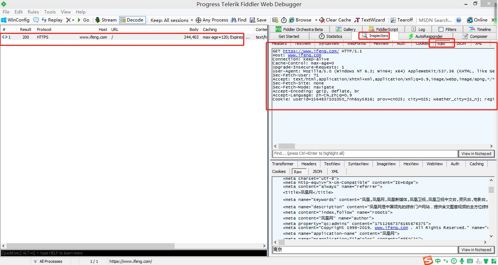Click the Sogou skin shirt icon
This screenshot has height=265, width=498.
tap(486, 261)
